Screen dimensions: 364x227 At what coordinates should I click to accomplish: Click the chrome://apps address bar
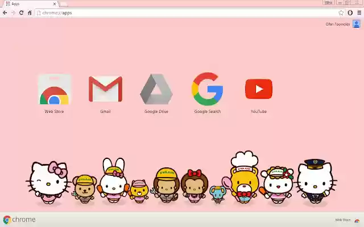[x=189, y=12]
